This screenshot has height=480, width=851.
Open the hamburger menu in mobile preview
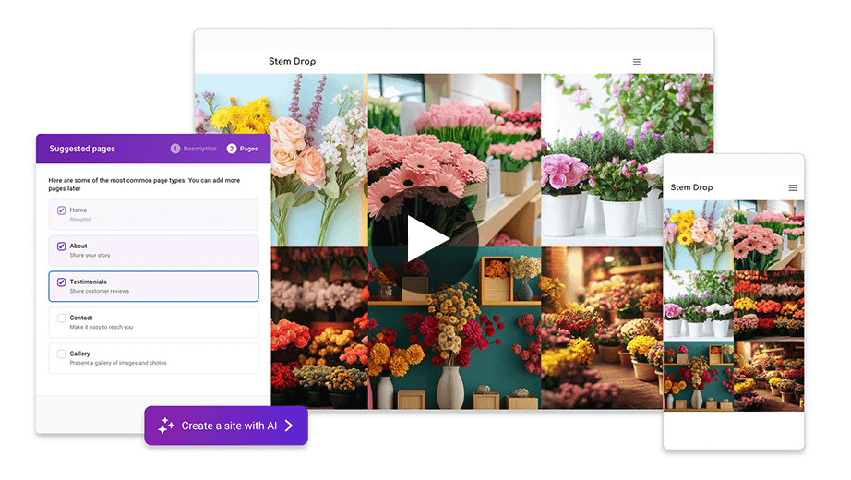pyautogui.click(x=792, y=187)
